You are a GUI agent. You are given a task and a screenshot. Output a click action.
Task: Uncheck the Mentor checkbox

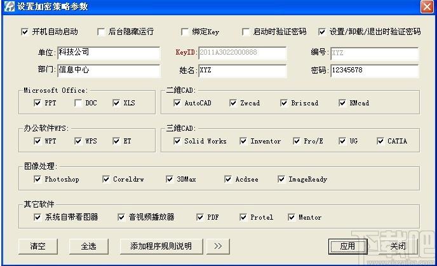[292, 217]
